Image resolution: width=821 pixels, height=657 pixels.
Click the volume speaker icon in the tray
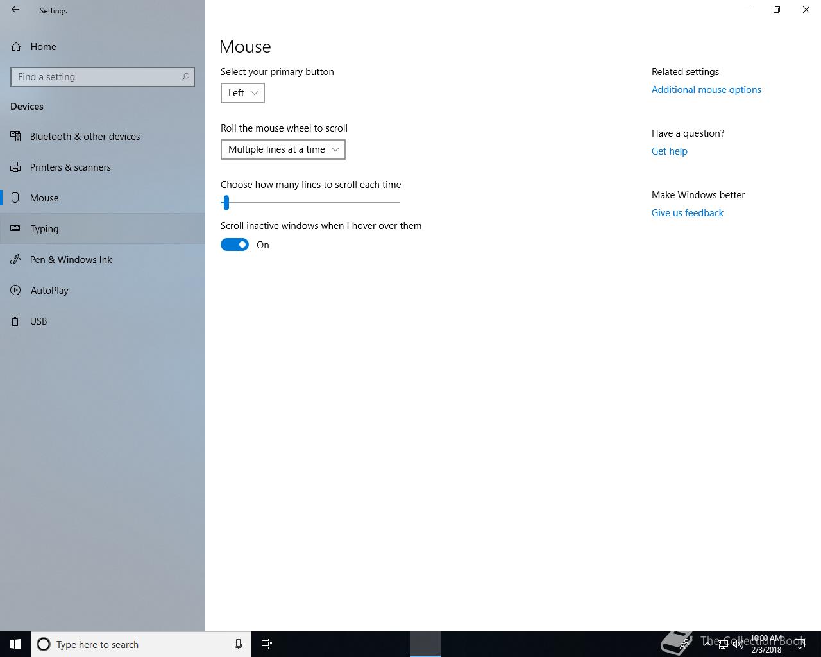tap(738, 644)
